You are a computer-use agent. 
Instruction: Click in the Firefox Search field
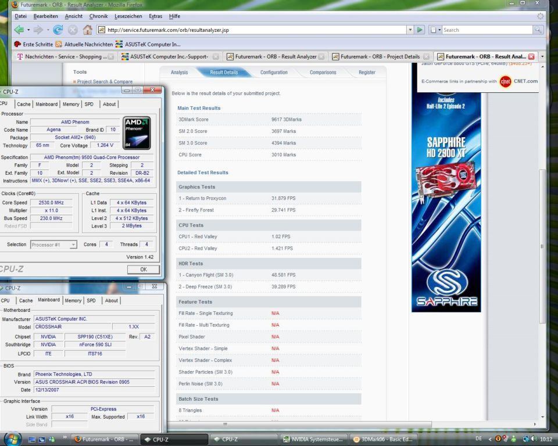pyautogui.click(x=487, y=30)
